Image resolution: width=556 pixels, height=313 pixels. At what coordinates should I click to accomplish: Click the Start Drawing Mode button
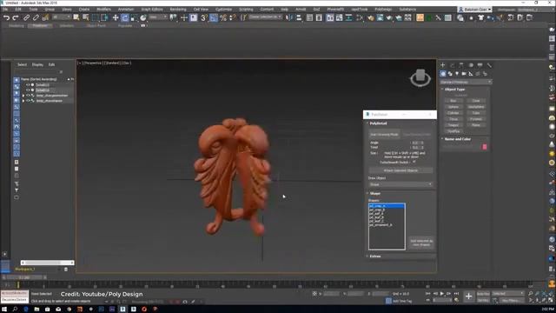coord(384,135)
